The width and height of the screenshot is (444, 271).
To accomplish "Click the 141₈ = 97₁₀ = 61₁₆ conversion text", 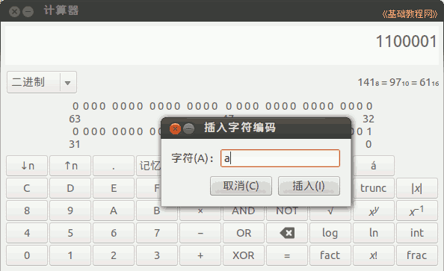I will (x=398, y=82).
